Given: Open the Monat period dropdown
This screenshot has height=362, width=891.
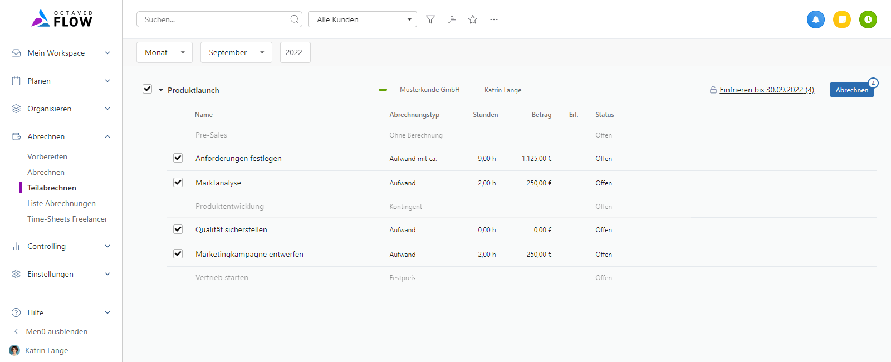Looking at the screenshot, I should point(164,52).
